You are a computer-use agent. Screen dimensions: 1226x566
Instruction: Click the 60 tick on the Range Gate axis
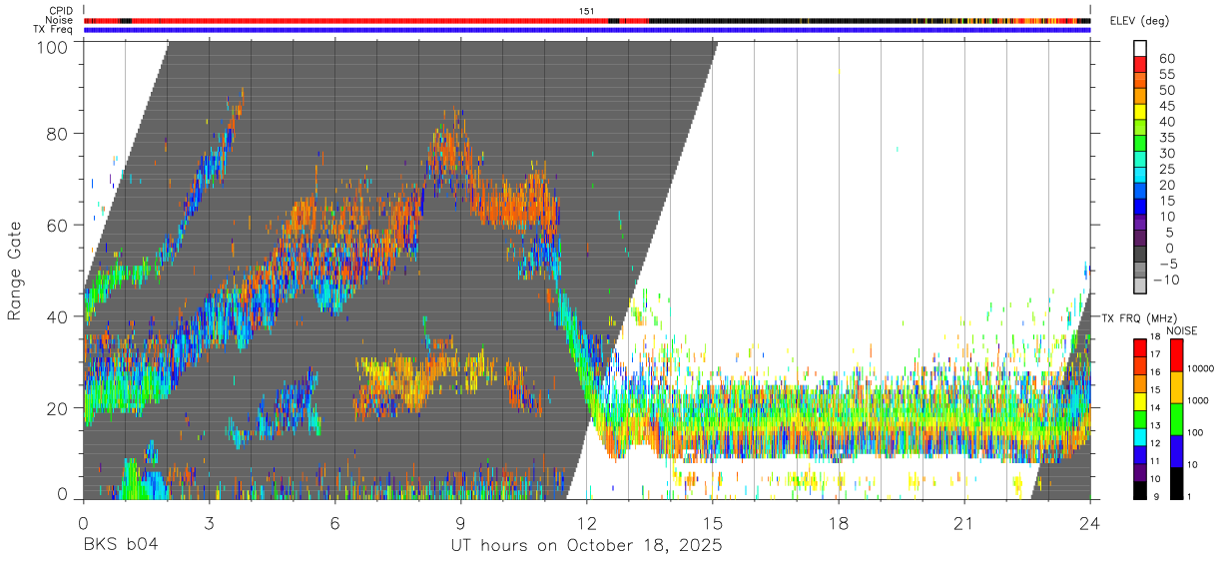tap(59, 226)
